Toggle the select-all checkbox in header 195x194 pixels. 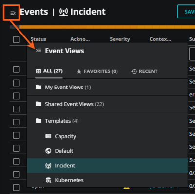pos(17,39)
